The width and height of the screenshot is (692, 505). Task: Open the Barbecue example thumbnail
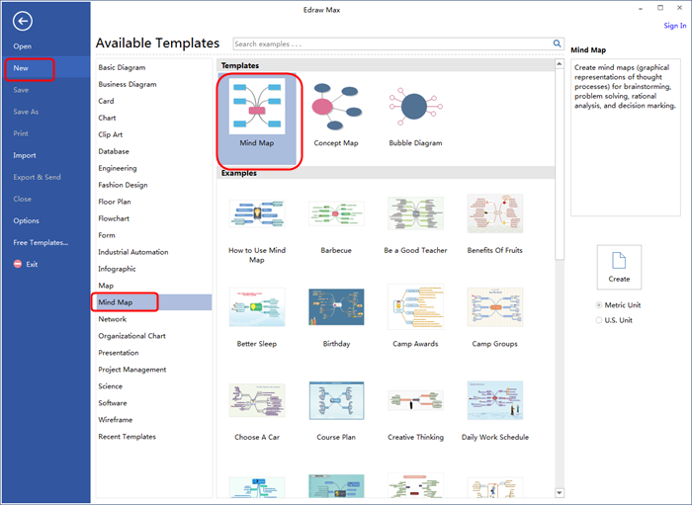pos(336,213)
